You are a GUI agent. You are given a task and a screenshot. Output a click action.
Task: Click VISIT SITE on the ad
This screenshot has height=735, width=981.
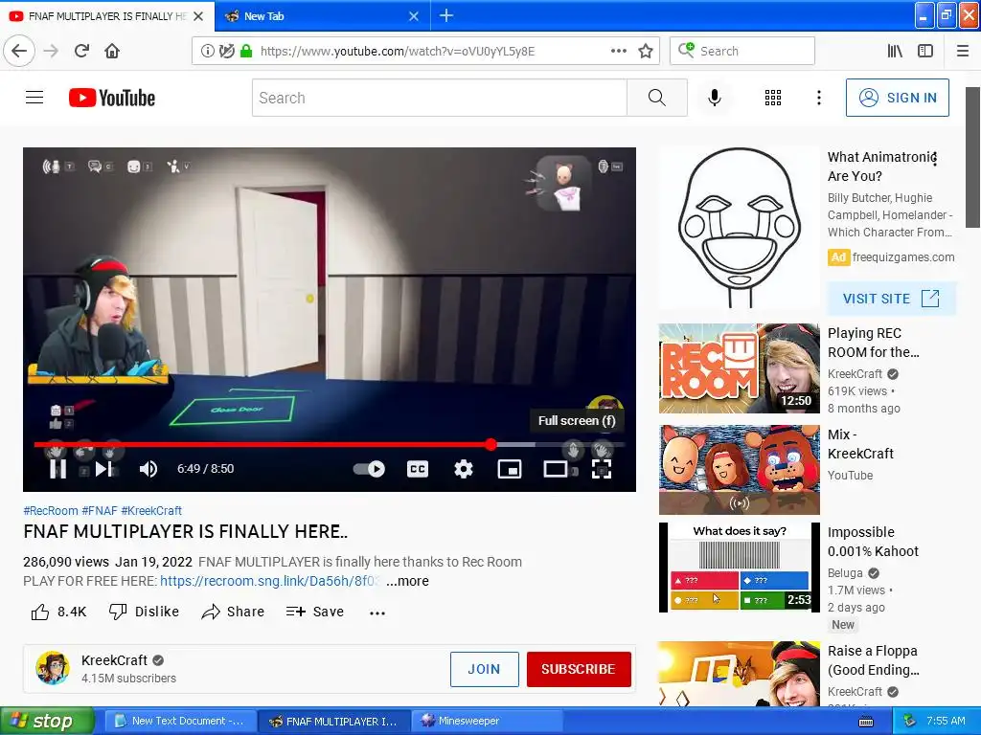(x=891, y=299)
